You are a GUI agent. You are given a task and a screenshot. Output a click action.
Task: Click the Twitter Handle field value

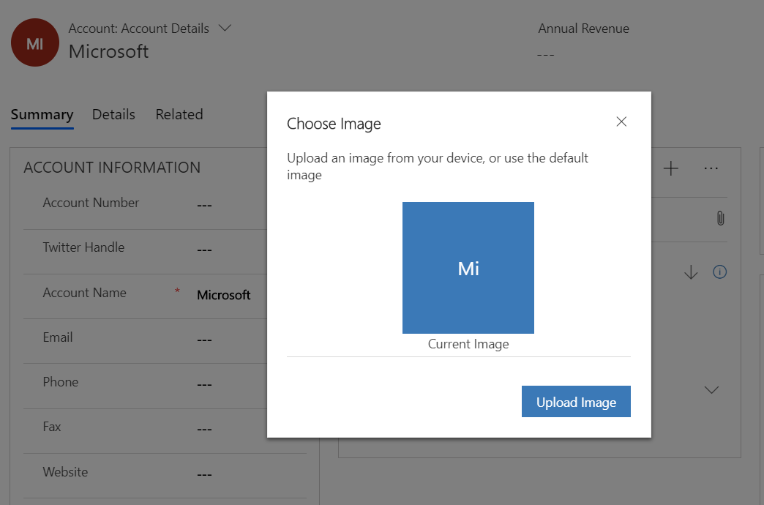click(x=204, y=250)
